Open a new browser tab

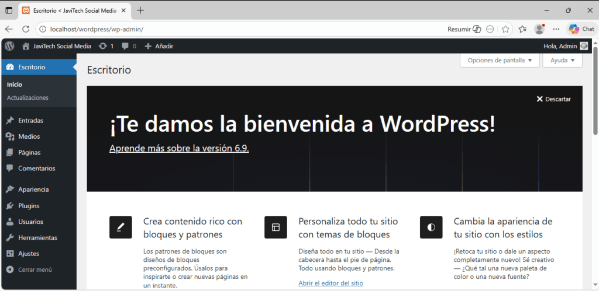pos(140,10)
